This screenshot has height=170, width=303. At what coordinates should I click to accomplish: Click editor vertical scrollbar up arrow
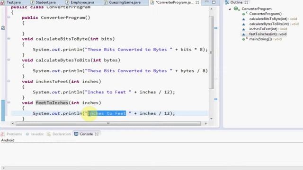tap(211, 9)
